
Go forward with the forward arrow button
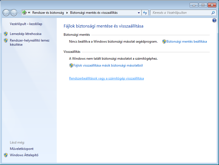point(14,13)
